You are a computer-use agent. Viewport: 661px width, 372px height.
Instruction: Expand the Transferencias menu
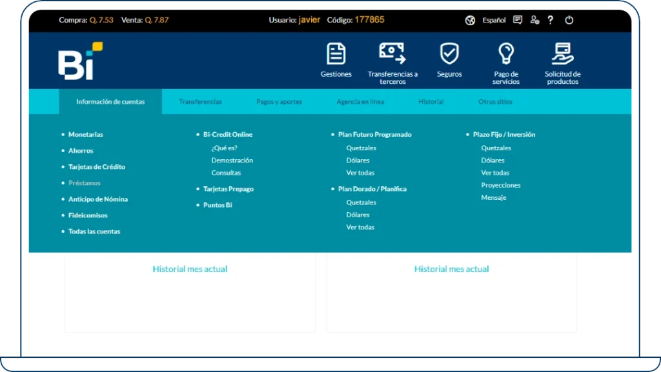click(x=200, y=102)
